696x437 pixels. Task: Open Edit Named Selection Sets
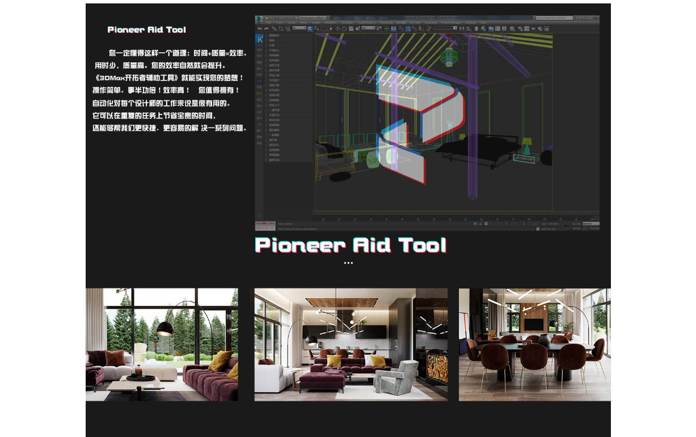coord(428,28)
